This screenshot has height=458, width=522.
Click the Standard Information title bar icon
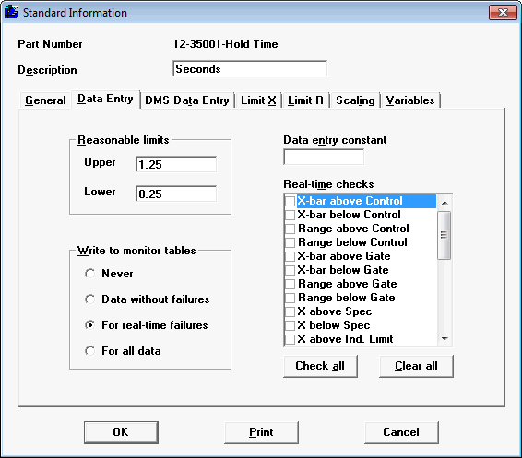point(11,12)
